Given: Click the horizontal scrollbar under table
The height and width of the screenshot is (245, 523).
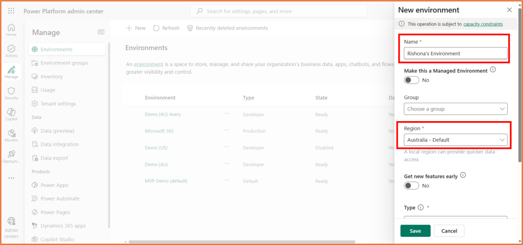Looking at the screenshot, I should coord(242,241).
